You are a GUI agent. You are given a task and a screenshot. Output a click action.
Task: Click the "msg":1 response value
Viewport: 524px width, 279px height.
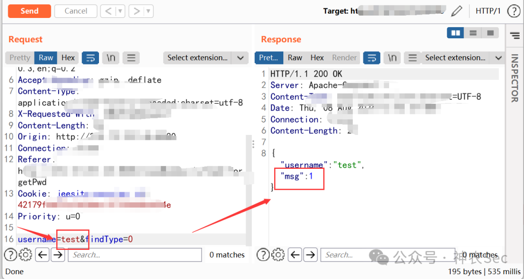[x=297, y=176]
